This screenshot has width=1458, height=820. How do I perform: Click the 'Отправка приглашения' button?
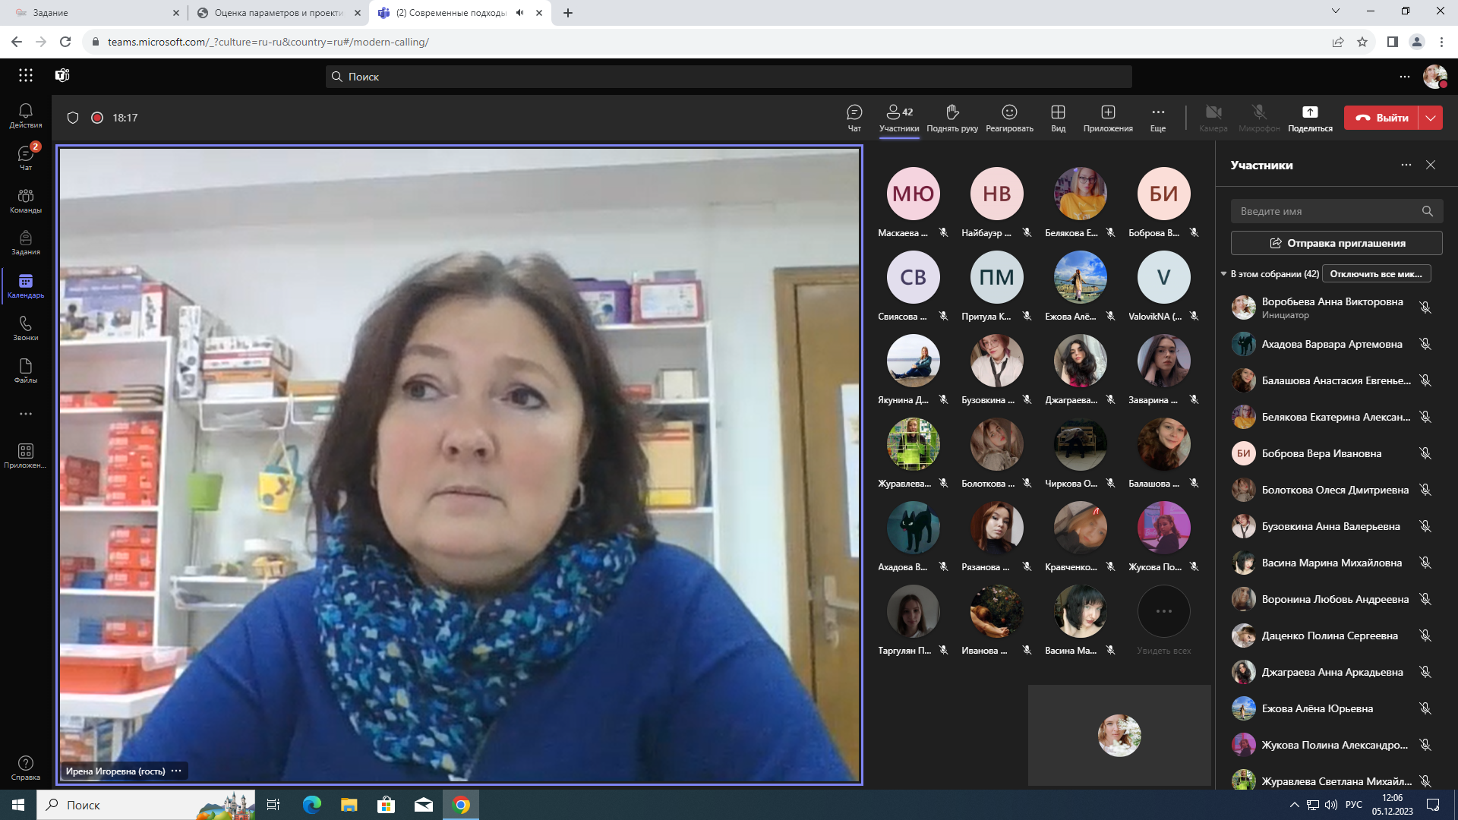click(1336, 243)
